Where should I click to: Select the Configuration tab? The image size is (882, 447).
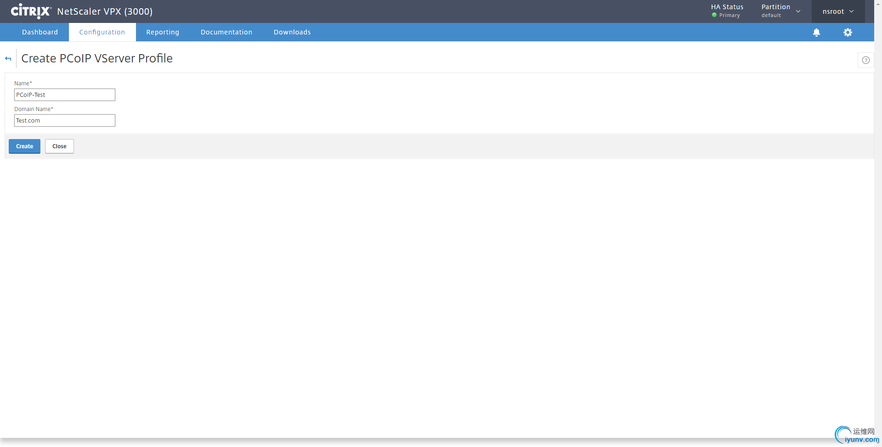[102, 32]
